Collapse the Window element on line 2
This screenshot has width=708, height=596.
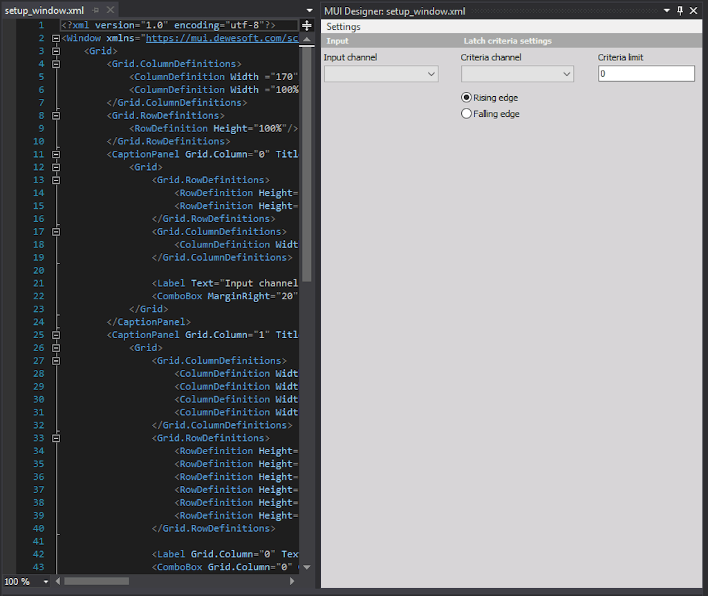point(56,39)
